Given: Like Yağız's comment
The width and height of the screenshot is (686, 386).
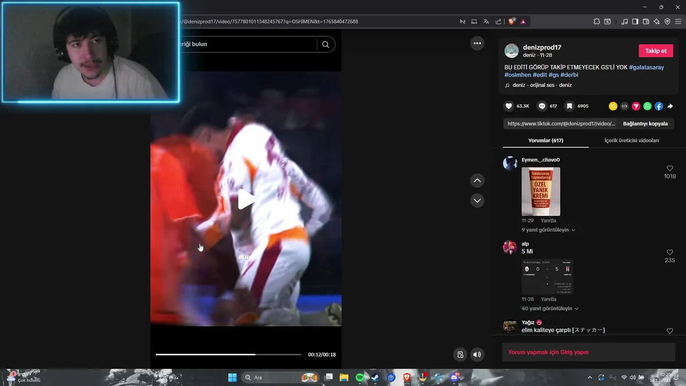Looking at the screenshot, I should pyautogui.click(x=669, y=331).
